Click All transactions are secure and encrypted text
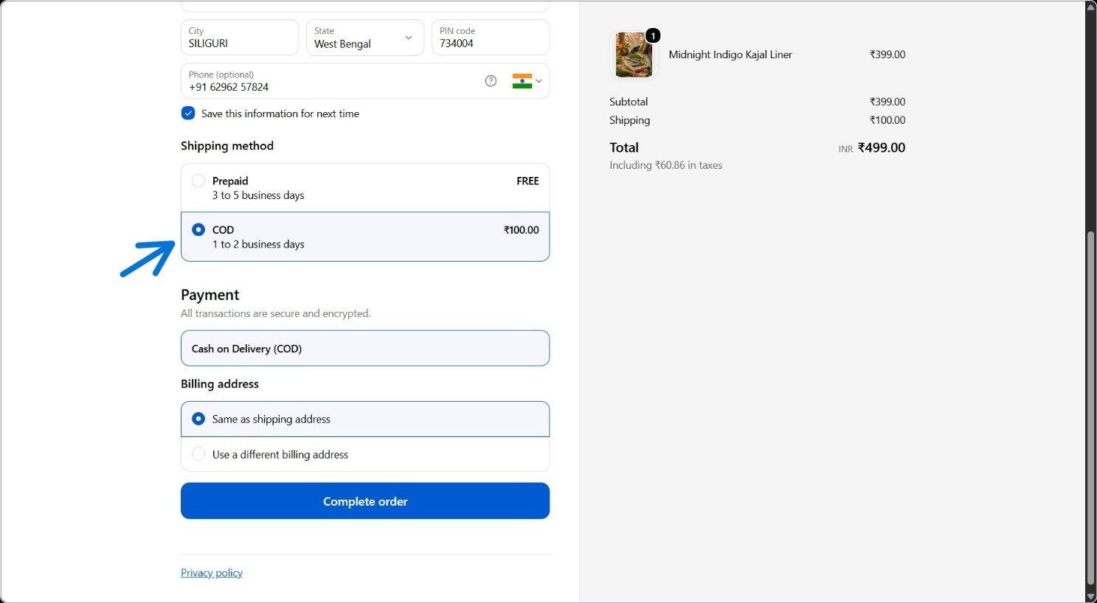This screenshot has height=603, width=1097. tap(276, 313)
